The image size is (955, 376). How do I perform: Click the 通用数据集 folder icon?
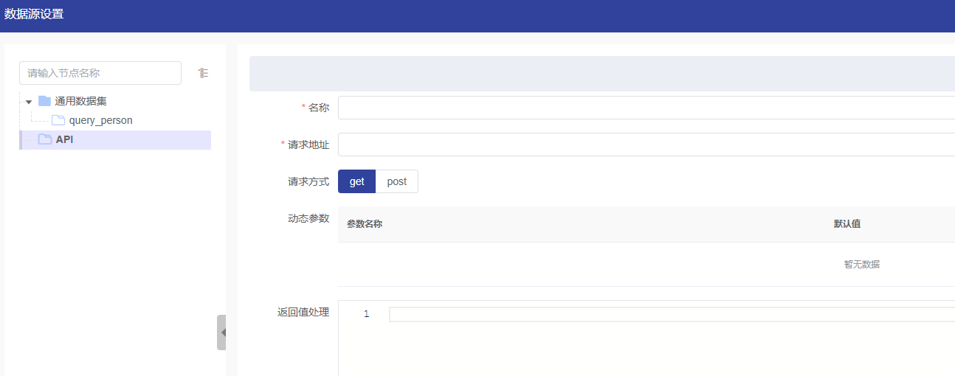tap(44, 101)
